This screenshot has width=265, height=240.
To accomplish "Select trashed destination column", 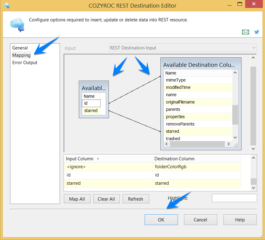I will (x=198, y=138).
